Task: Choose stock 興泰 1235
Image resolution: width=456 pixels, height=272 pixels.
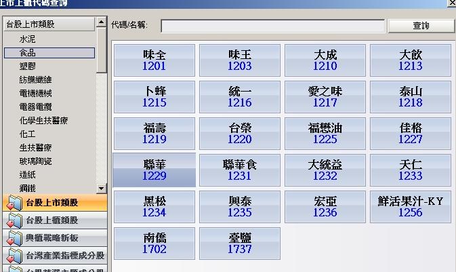Action: click(240, 207)
